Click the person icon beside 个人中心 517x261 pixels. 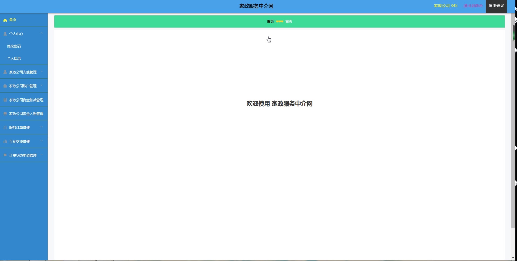pos(5,34)
